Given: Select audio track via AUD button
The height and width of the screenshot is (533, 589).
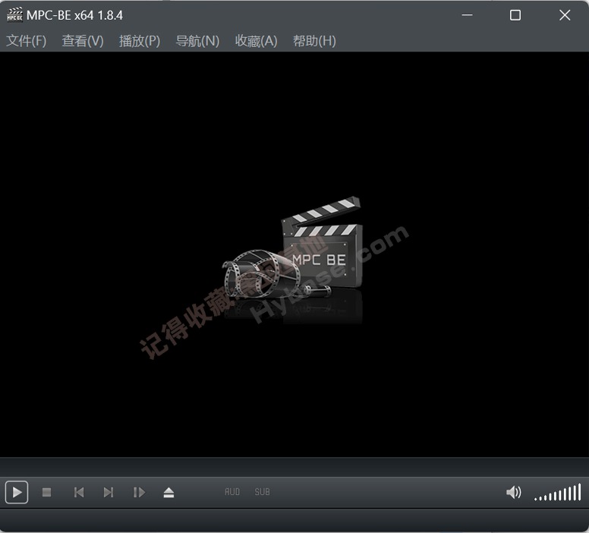Looking at the screenshot, I should point(232,492).
